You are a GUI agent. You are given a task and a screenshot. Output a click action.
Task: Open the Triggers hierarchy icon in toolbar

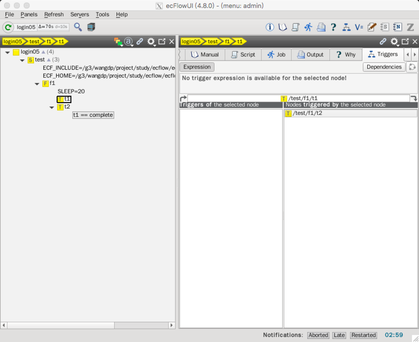[x=346, y=27]
